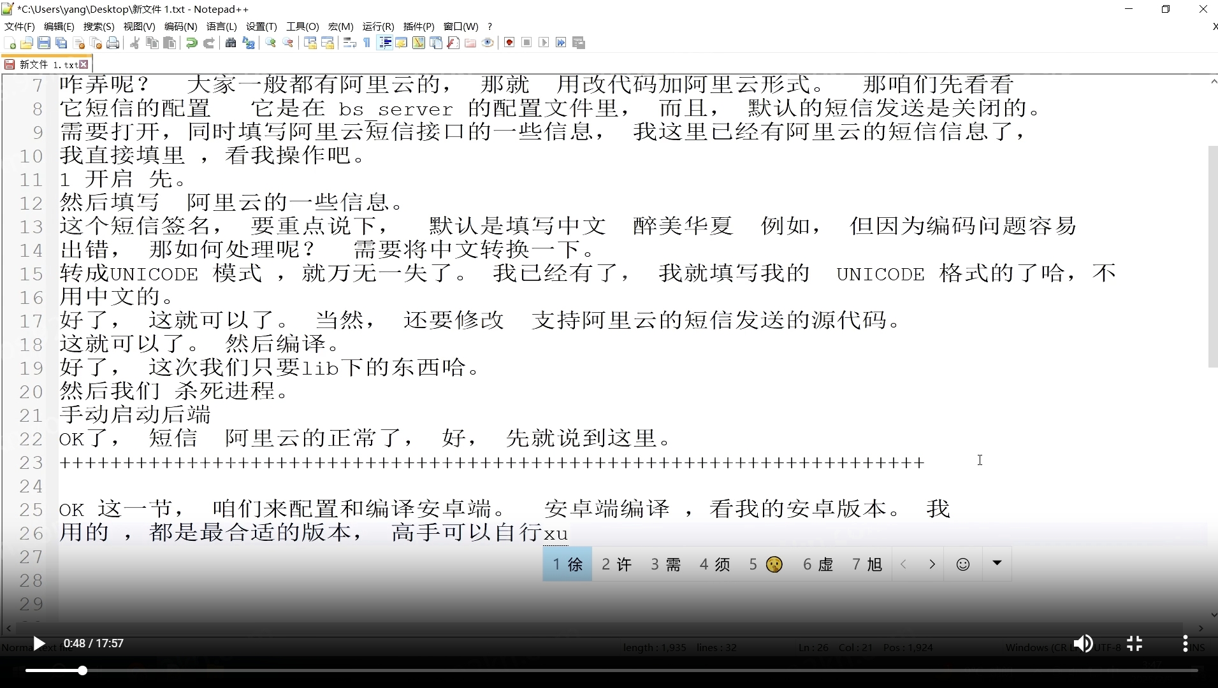Click the Close All toolbar icon
1218x688 pixels.
pos(96,43)
